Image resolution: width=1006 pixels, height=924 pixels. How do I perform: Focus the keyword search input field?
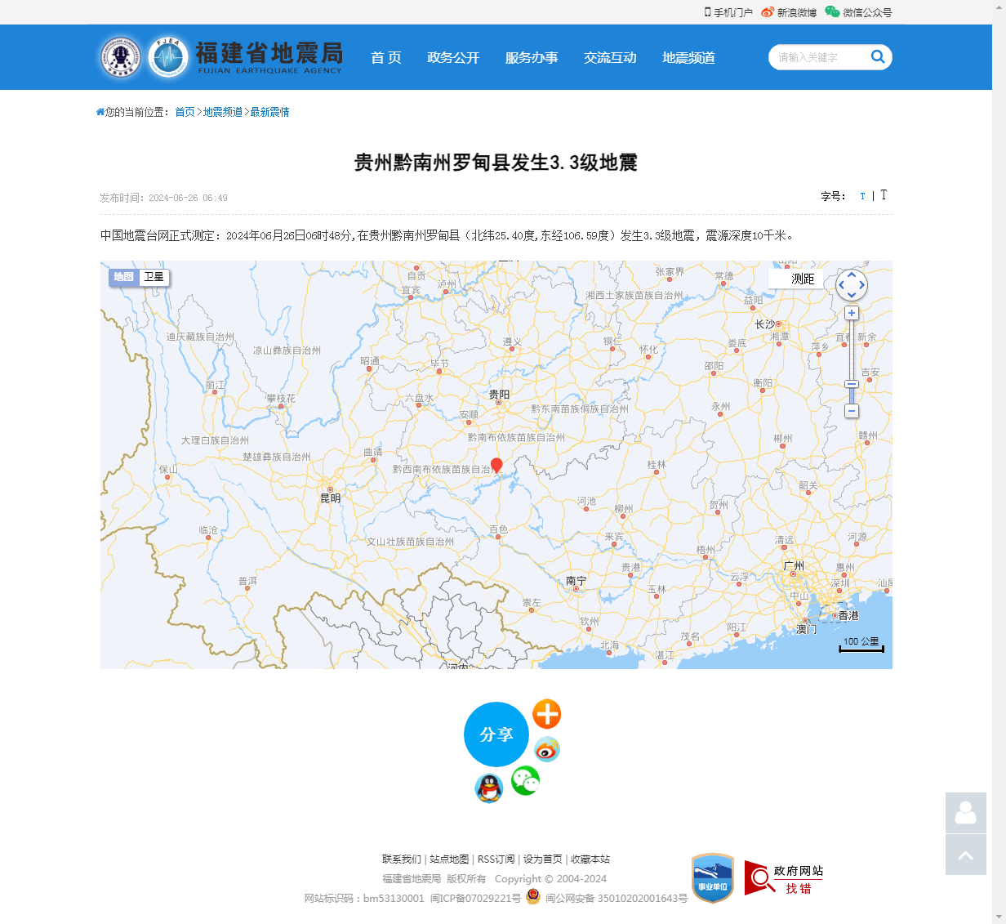[x=817, y=57]
